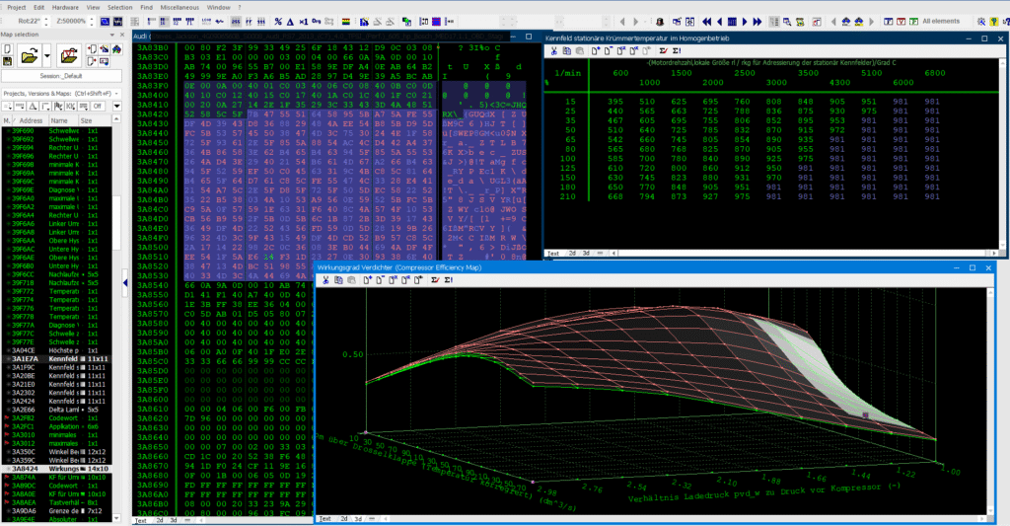Click the percent display toolbar icon
Viewport: 1010px width, 526px height.
pyautogui.click(x=278, y=21)
